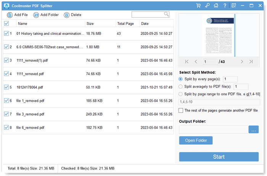This screenshot has height=176, width=267.
Task: Open the help question mark icon
Action: coord(225,6)
